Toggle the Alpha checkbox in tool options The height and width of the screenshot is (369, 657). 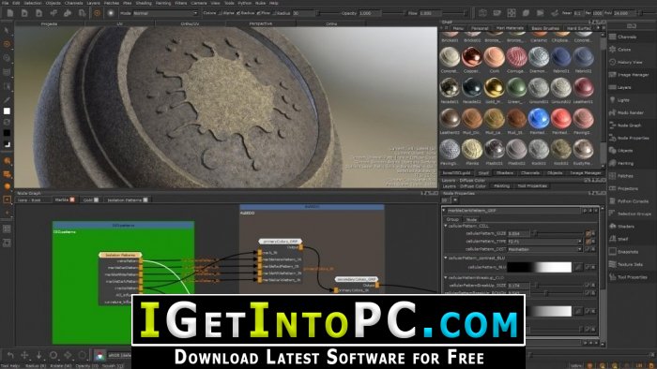tap(220, 13)
